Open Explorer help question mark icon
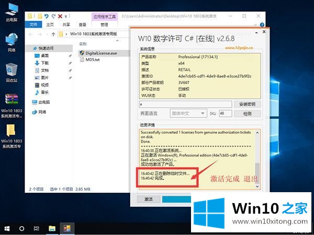Viewport: 314px width, 235px height. click(262, 25)
